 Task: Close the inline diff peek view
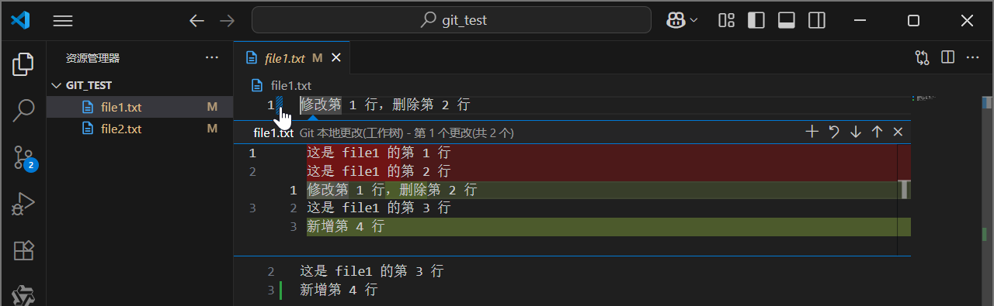898,132
